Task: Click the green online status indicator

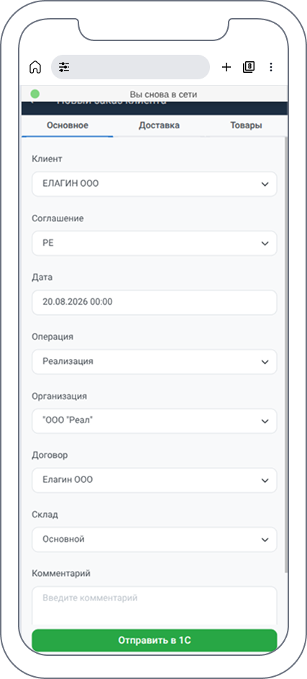Action: [35, 94]
